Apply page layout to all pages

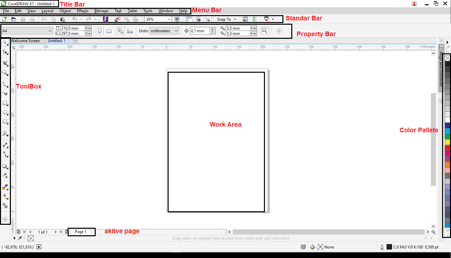point(121,31)
